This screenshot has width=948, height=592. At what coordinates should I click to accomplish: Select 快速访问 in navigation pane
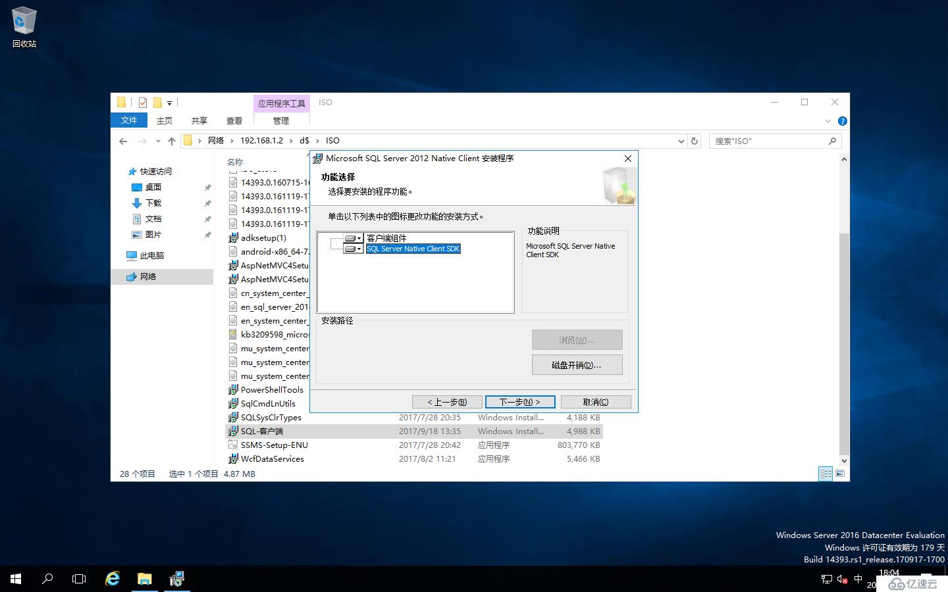pyautogui.click(x=156, y=171)
